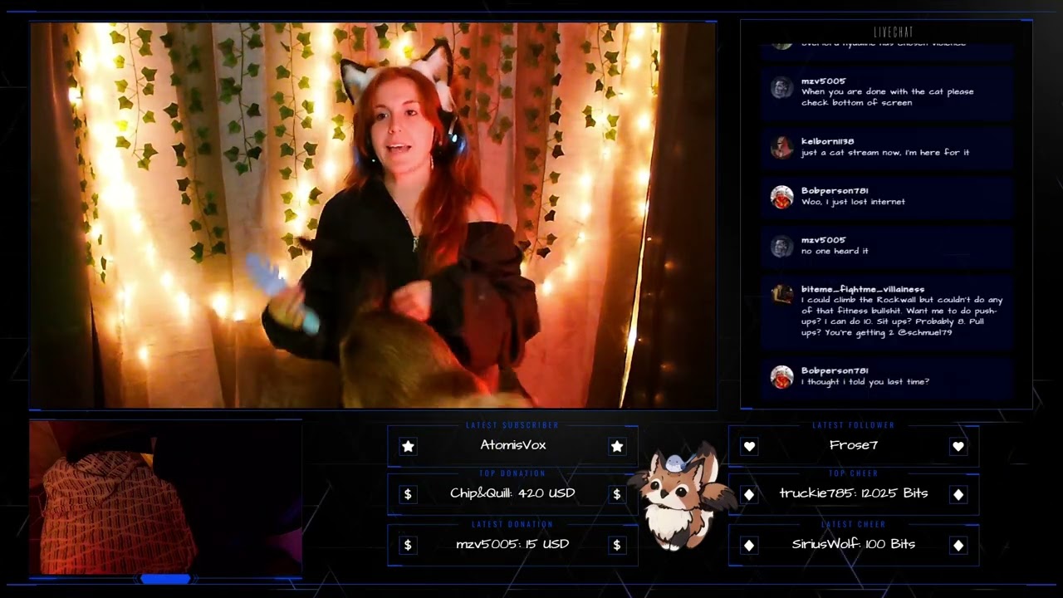Select the main webcam video feed
The width and height of the screenshot is (1063, 598).
click(373, 215)
